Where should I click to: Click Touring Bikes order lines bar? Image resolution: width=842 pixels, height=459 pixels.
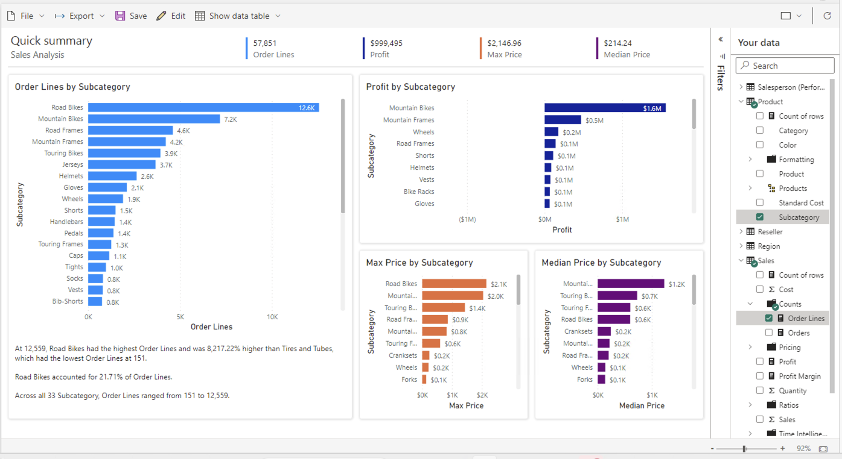pyautogui.click(x=125, y=153)
